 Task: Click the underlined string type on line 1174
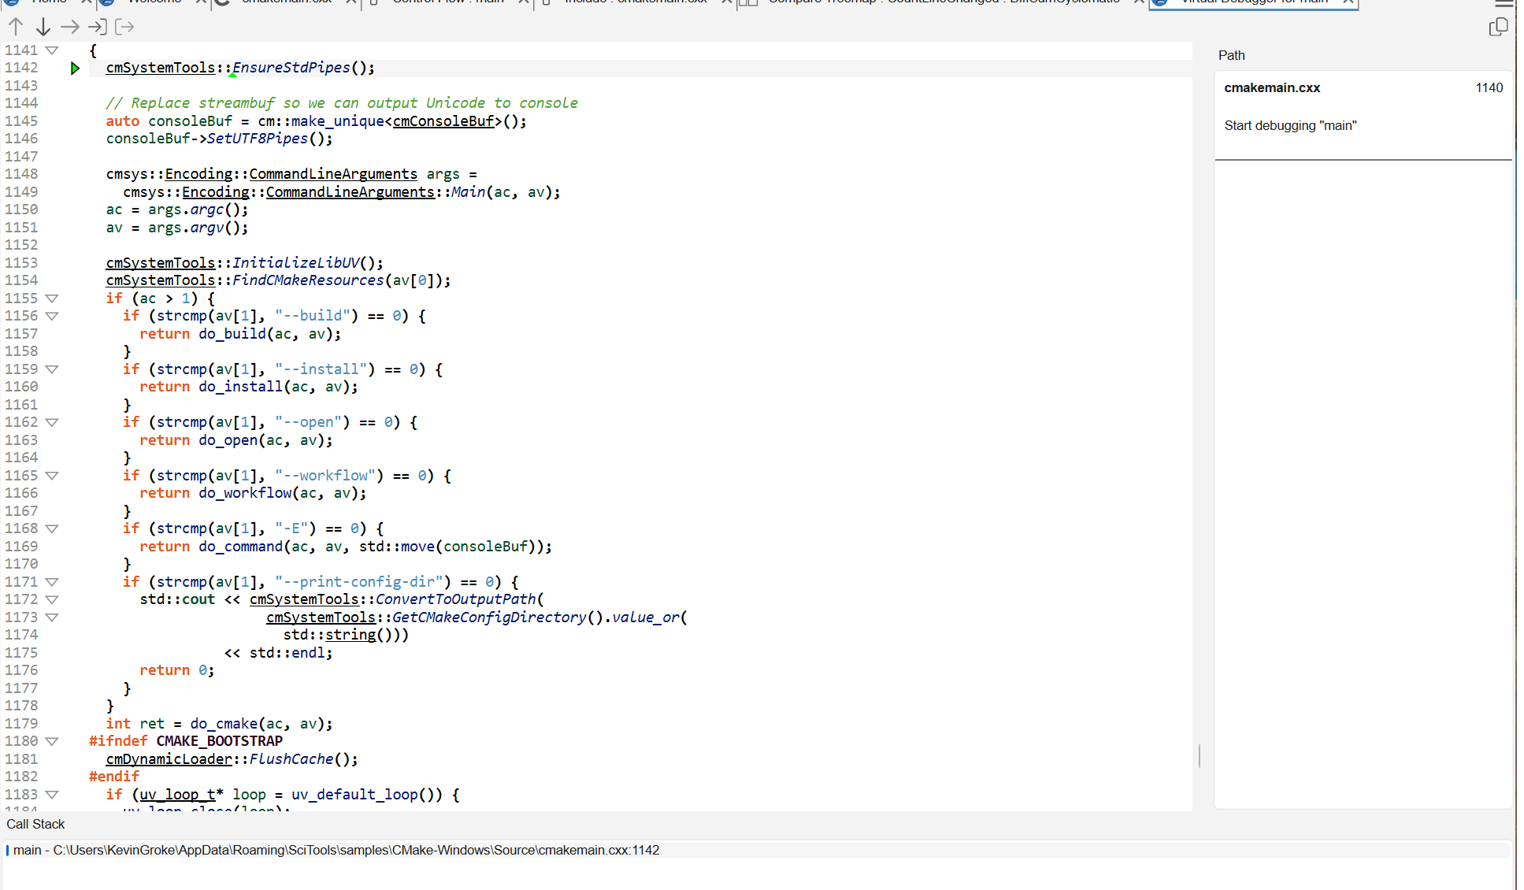(x=350, y=635)
